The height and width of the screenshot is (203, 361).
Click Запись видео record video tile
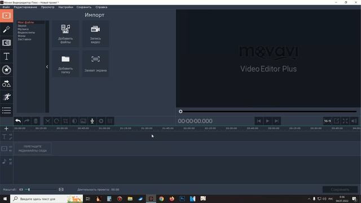[x=95, y=34]
